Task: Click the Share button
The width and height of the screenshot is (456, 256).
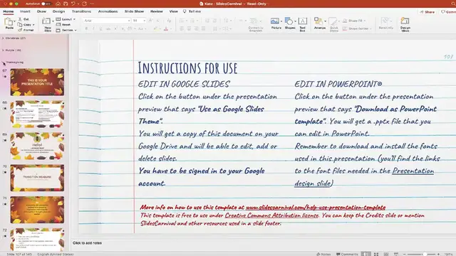Action: coord(427,12)
